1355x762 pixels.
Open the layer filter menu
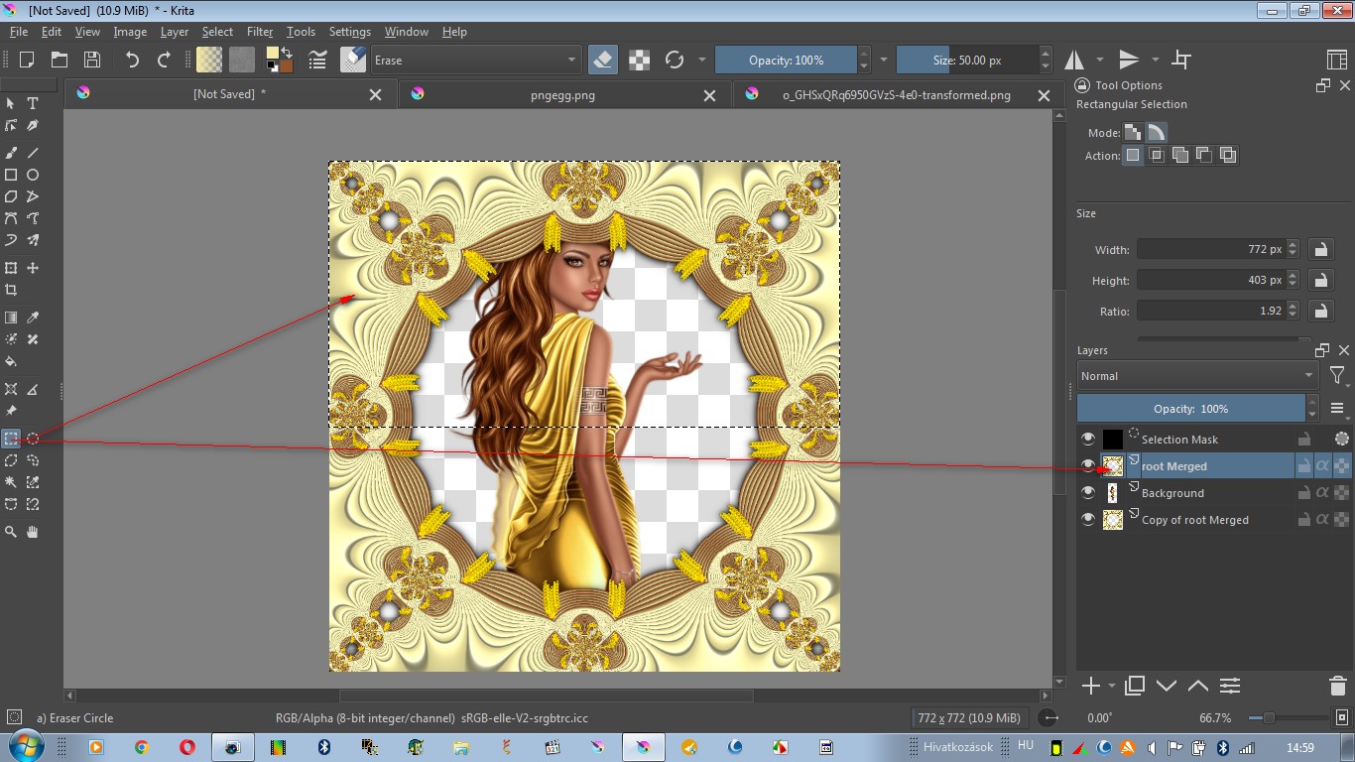click(x=1338, y=376)
